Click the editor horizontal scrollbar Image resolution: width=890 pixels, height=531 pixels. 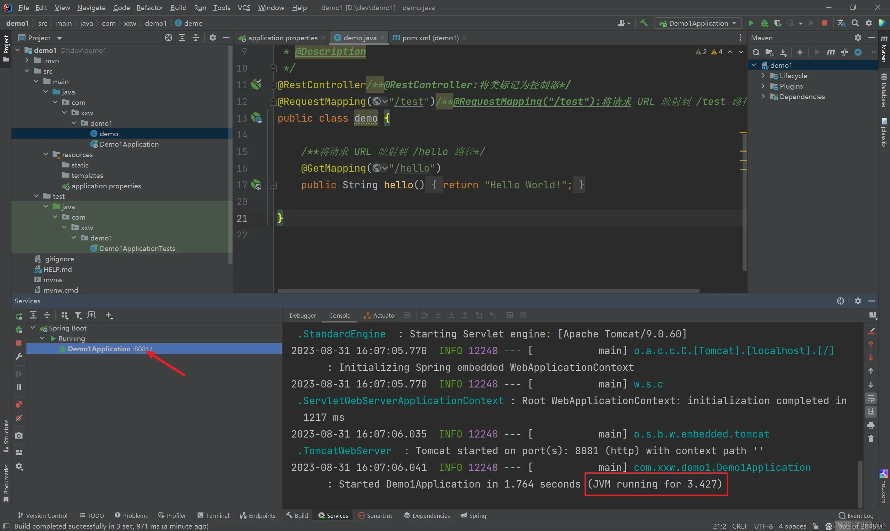coord(488,291)
